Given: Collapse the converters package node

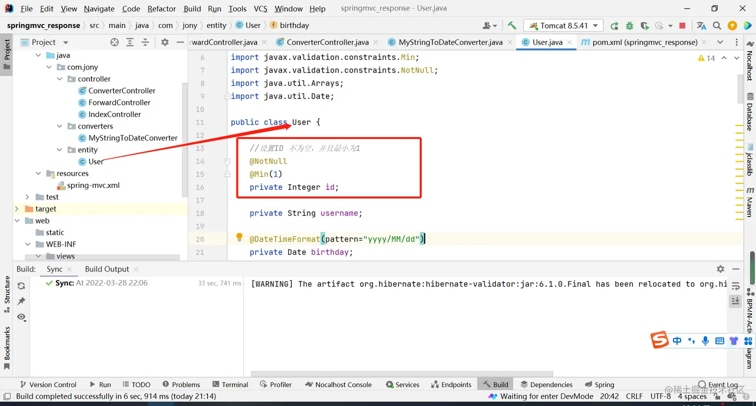Looking at the screenshot, I should [59, 126].
